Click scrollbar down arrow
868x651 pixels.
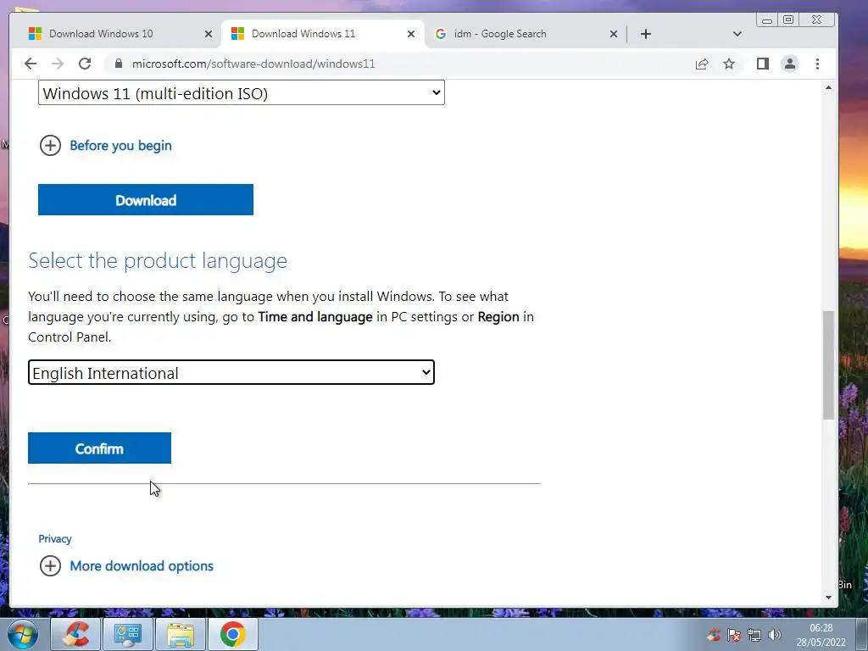click(828, 598)
